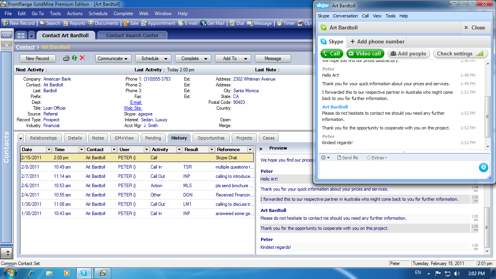The width and height of the screenshot is (496, 279).
Task: Click the Go button
Action: [6, 35]
